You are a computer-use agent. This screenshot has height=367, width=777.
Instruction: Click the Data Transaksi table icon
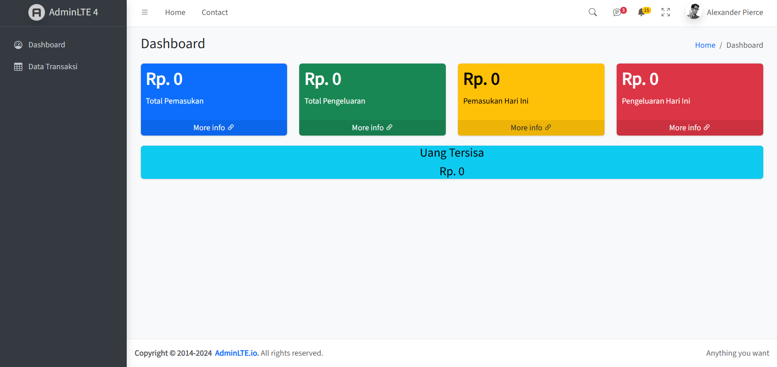point(18,67)
